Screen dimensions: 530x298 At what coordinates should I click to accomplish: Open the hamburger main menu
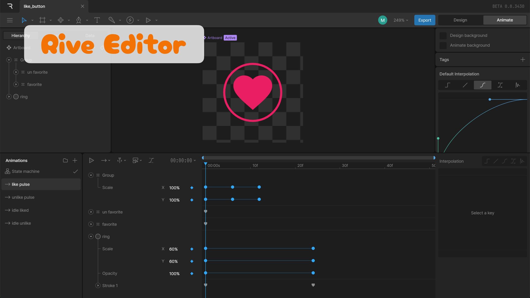click(x=10, y=20)
